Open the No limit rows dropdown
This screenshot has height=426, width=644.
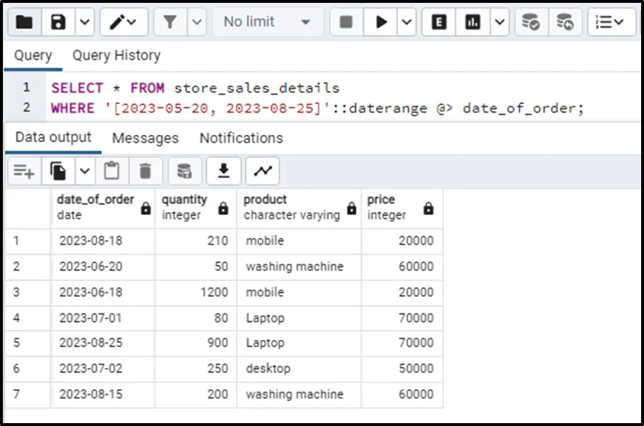coord(266,22)
